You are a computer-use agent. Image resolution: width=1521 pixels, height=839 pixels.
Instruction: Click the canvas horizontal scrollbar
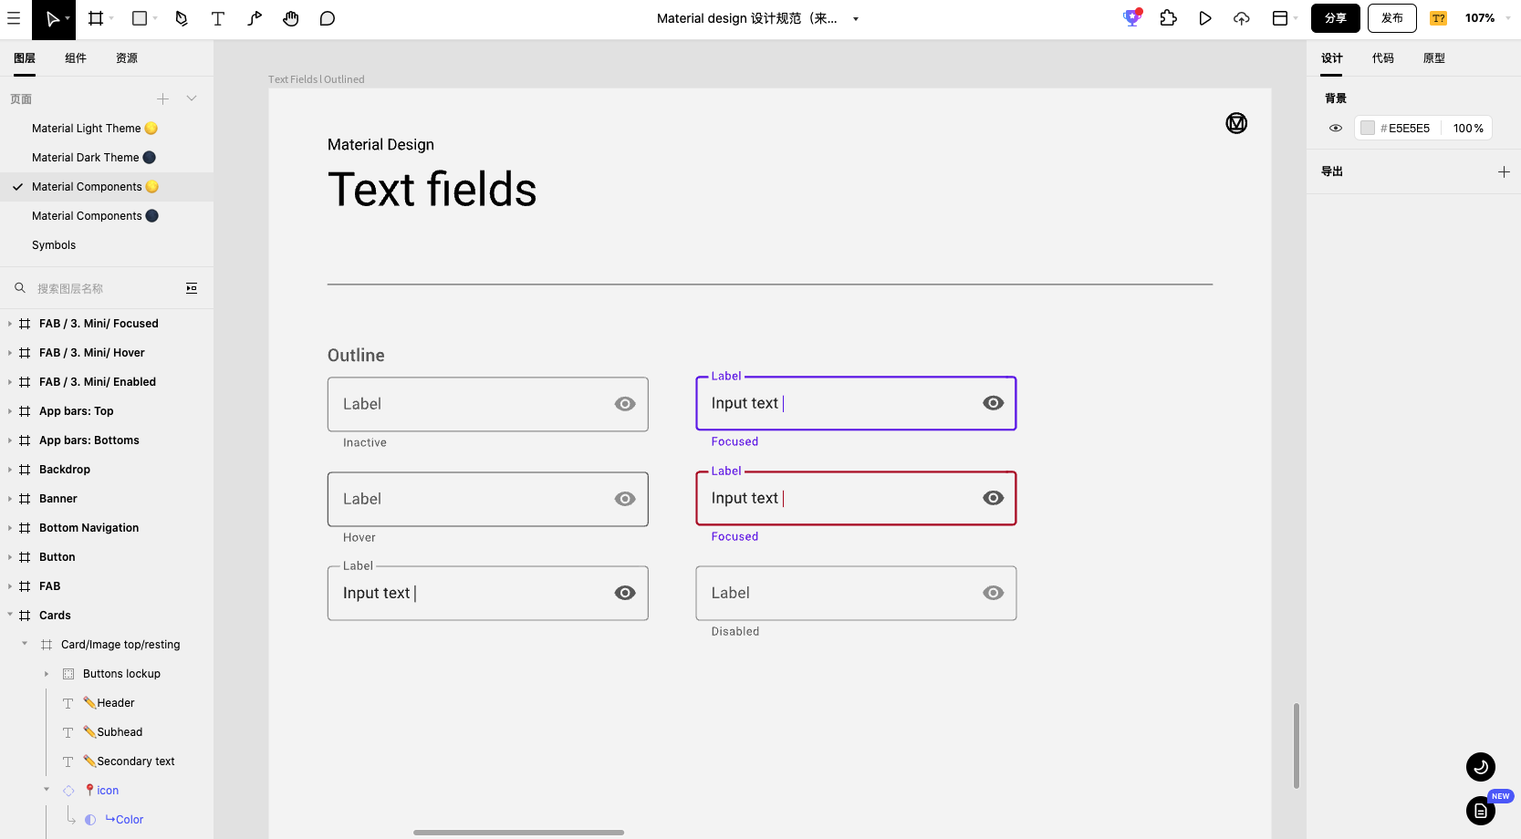point(518,833)
